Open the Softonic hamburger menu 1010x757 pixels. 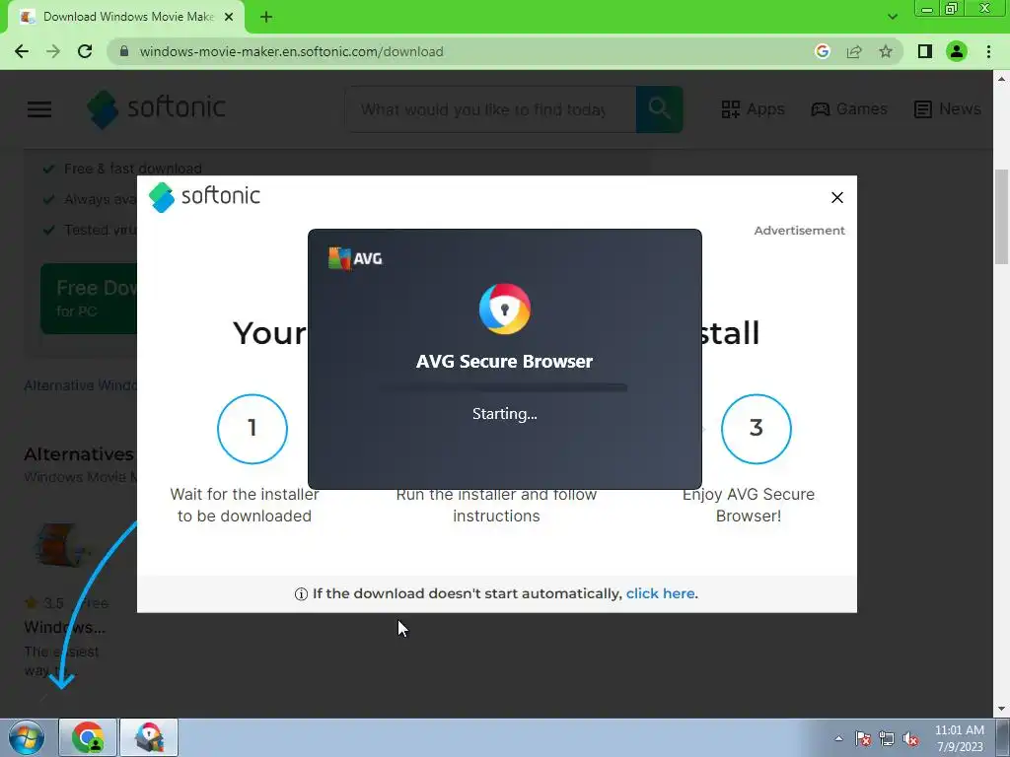pos(39,108)
